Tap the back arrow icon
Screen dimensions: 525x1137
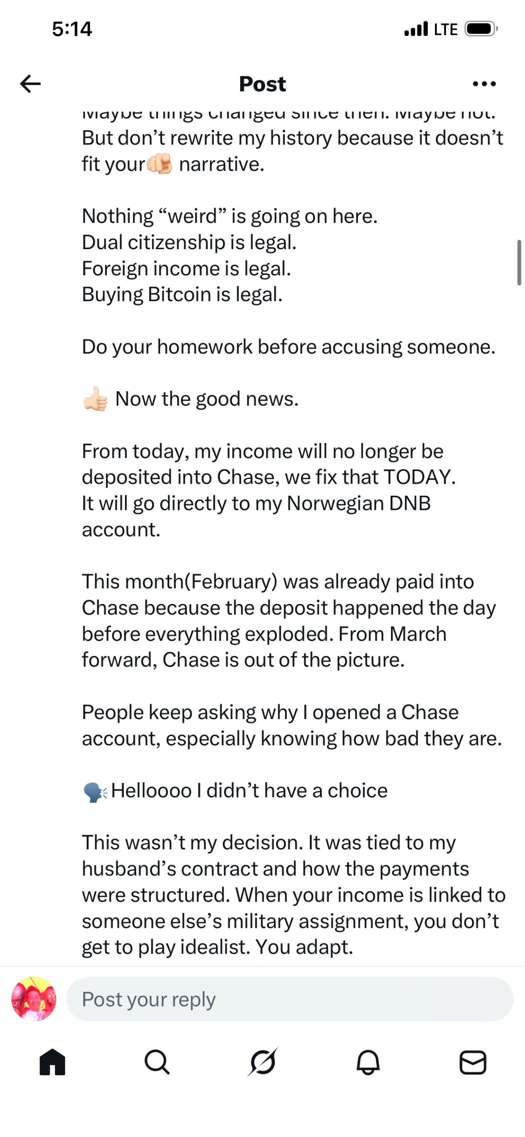[30, 83]
